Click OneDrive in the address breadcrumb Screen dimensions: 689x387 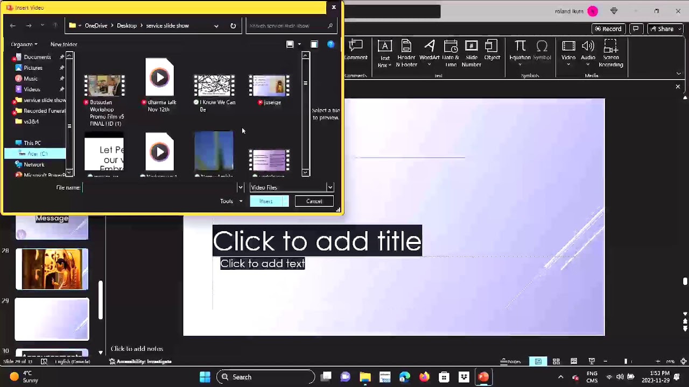[96, 25]
